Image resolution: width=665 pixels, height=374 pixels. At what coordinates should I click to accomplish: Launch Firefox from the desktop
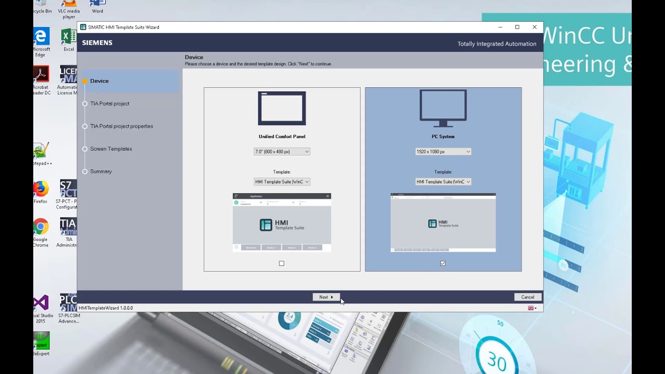41,192
